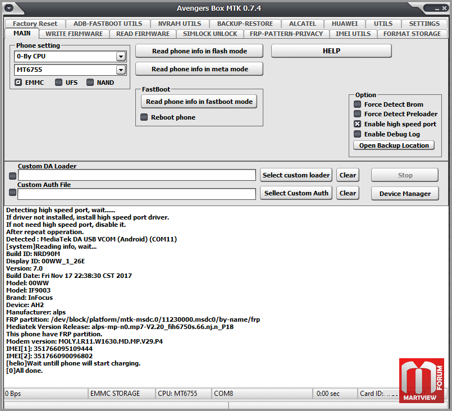Enable Force Detect Brom option
This screenshot has width=452, height=411.
358,104
